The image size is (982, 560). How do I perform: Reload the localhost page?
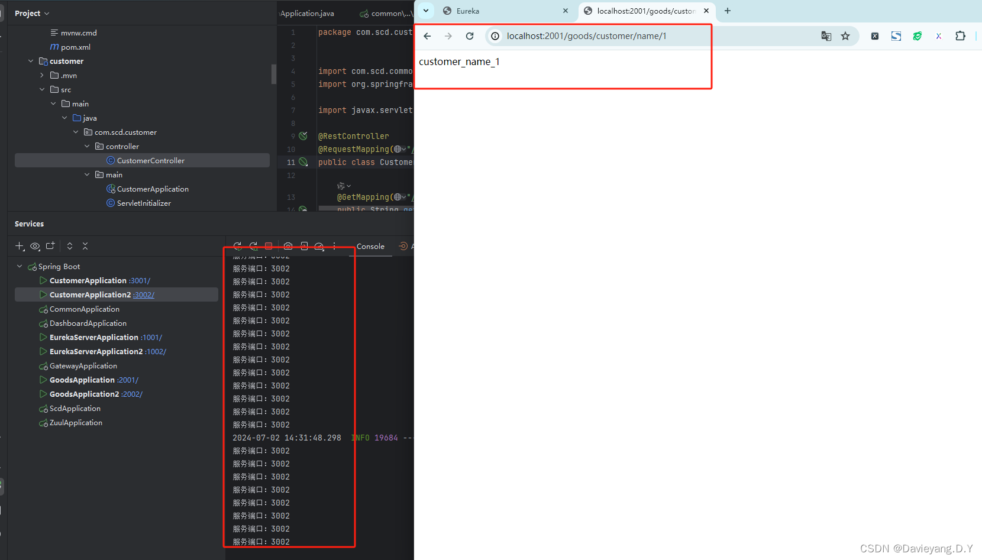pos(470,36)
